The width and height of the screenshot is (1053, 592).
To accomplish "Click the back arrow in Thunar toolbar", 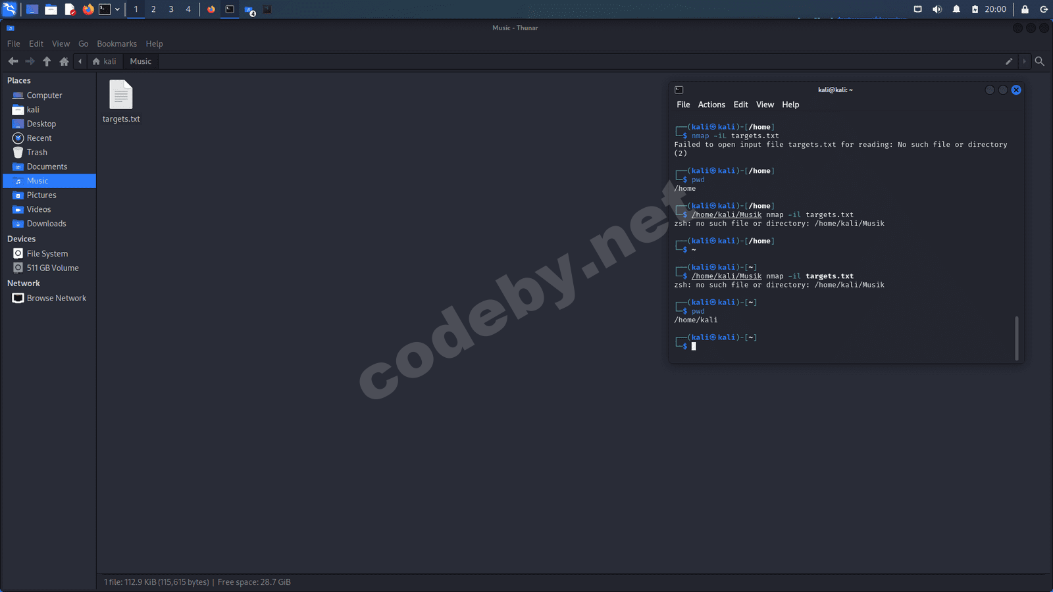I will (x=13, y=61).
